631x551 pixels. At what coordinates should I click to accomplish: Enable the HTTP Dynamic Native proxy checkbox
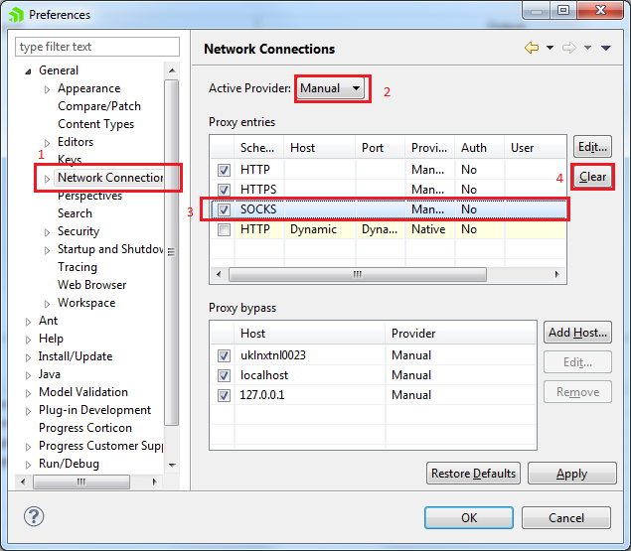click(224, 229)
